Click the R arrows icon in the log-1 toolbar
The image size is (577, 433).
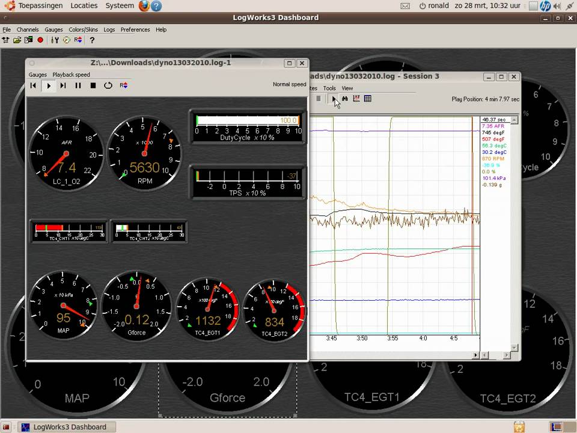pos(124,85)
